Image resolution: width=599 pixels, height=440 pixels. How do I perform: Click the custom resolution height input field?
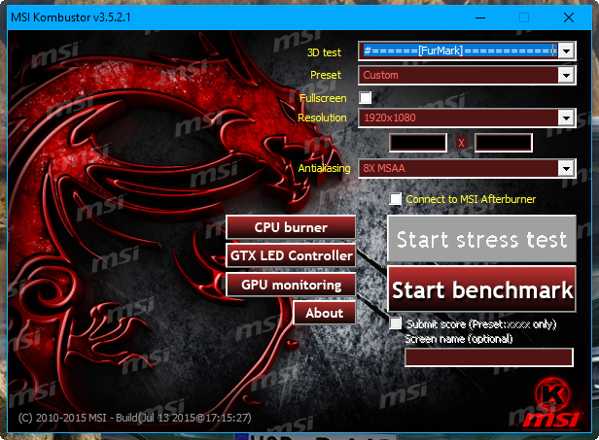point(504,143)
